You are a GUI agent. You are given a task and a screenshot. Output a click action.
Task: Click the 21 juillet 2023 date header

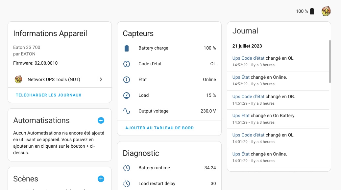pos(247,46)
